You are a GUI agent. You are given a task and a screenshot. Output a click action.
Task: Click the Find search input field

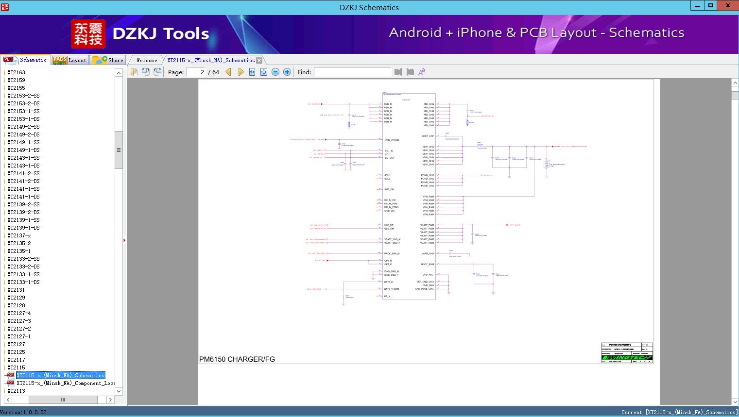[352, 72]
